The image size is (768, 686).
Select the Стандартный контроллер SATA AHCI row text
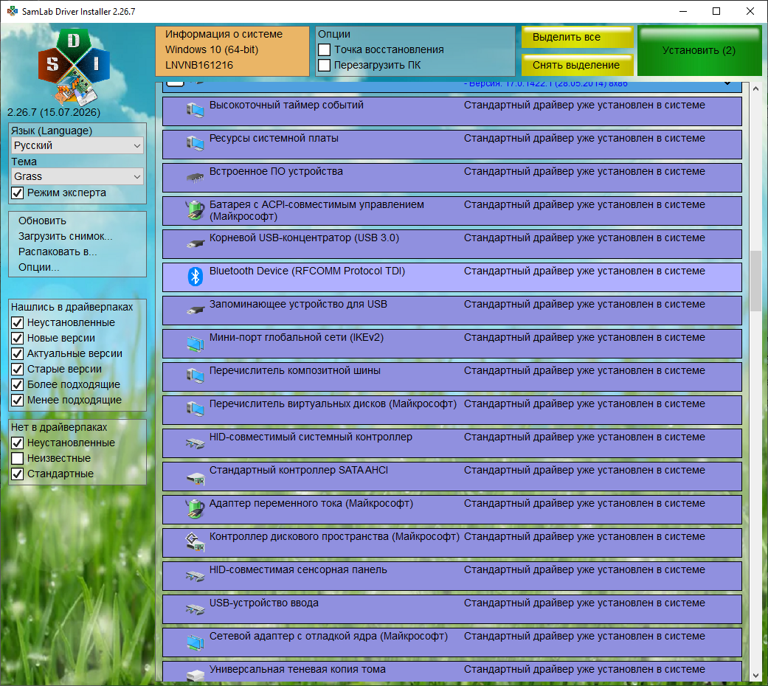[x=298, y=471]
